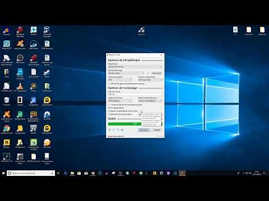Click checksum icon beside SÉLECTION button
Screen dimensions: 269x201
[x=147, y=73]
